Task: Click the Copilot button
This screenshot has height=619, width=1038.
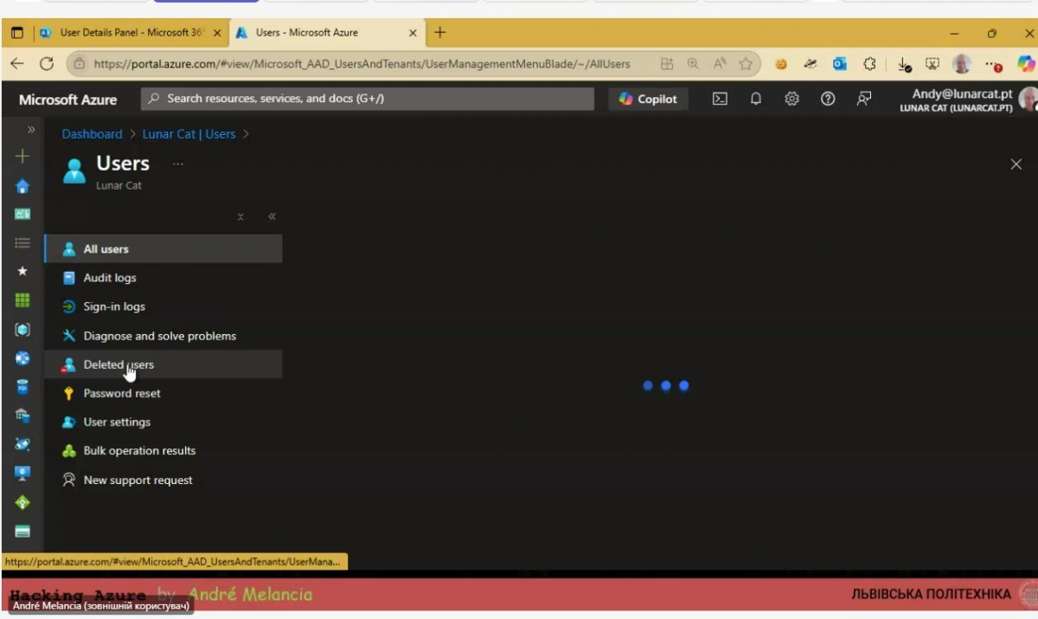Action: coord(648,99)
